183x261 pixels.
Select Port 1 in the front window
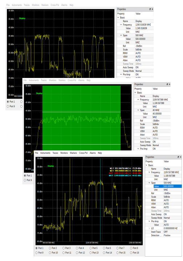coord(37,248)
